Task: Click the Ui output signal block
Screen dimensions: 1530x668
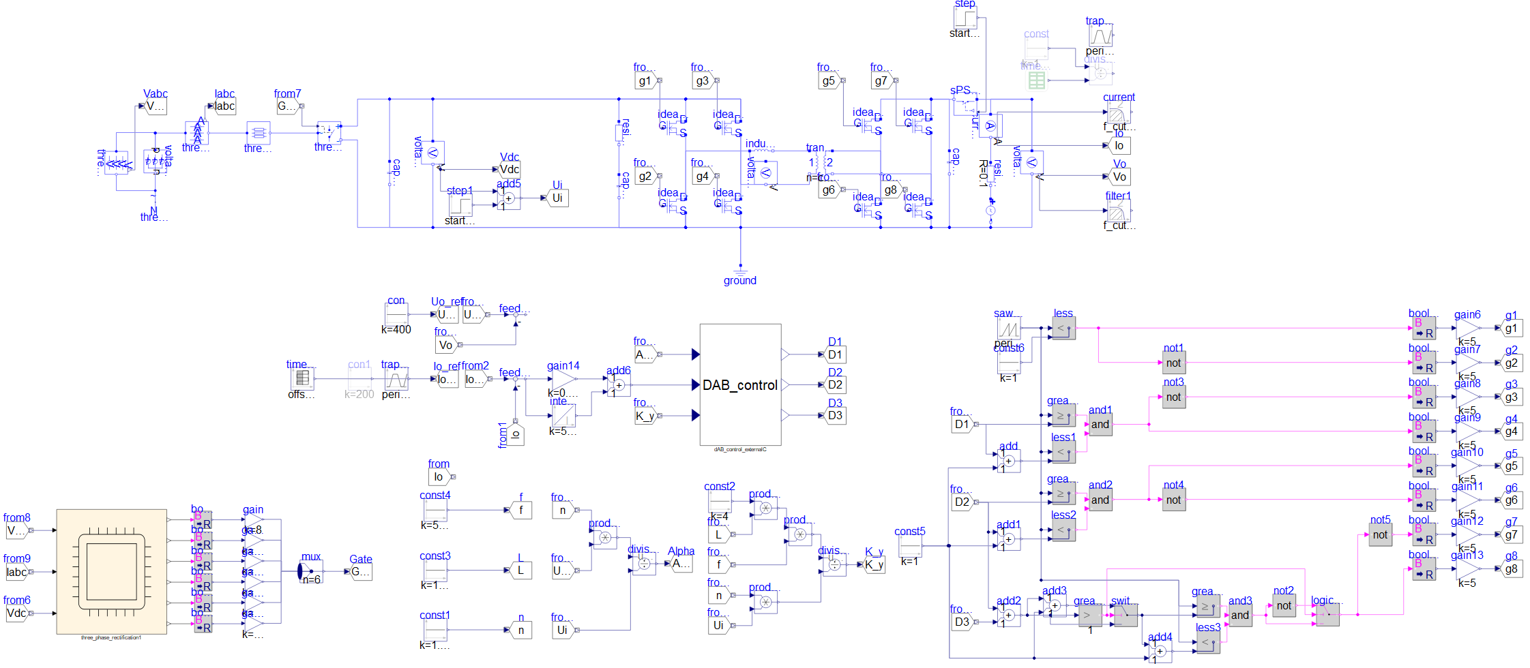Action: click(x=557, y=198)
